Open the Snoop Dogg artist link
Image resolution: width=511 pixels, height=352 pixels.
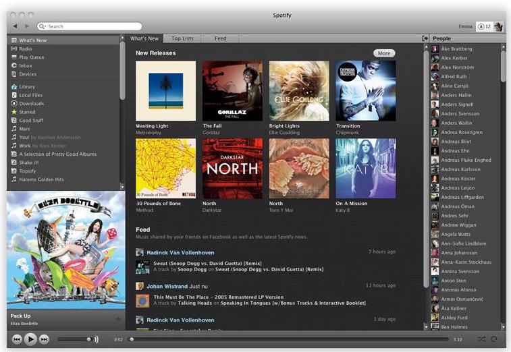point(192,269)
